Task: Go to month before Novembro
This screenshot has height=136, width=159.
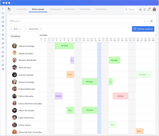Action: (x=27, y=29)
